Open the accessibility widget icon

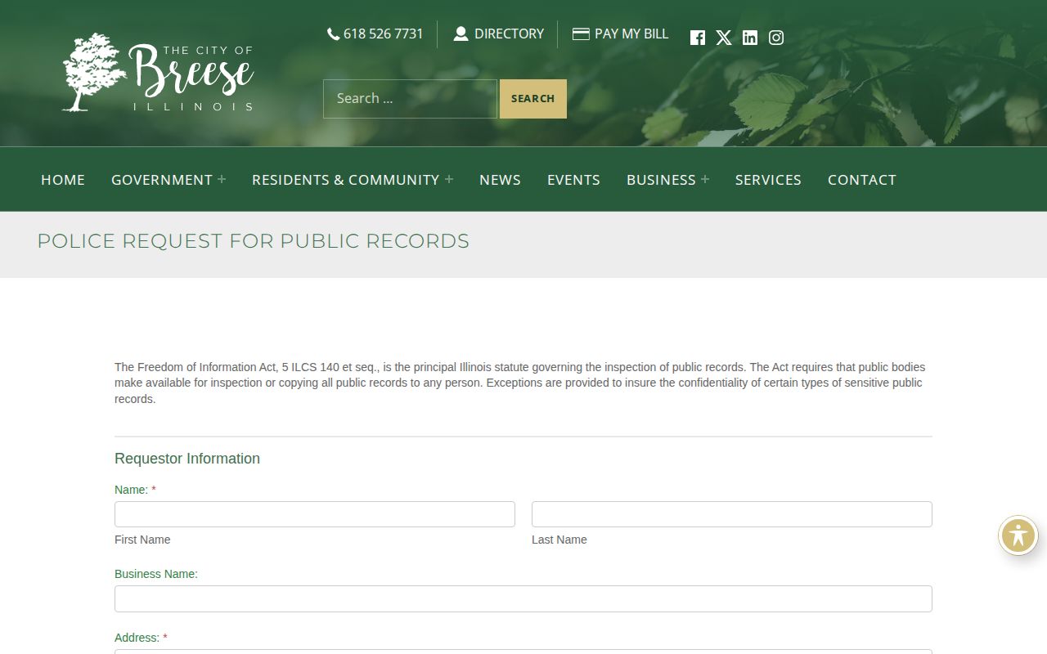pos(1018,536)
